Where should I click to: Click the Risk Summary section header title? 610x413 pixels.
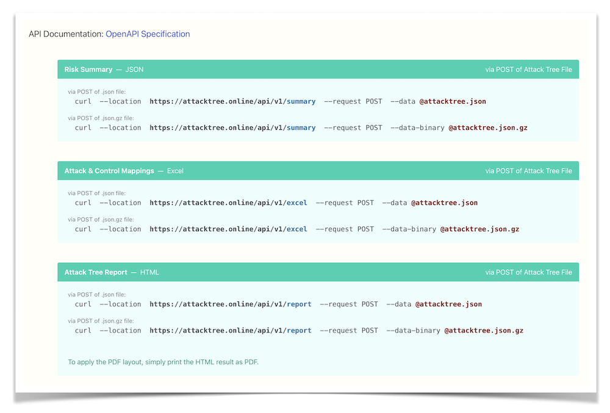coord(88,70)
